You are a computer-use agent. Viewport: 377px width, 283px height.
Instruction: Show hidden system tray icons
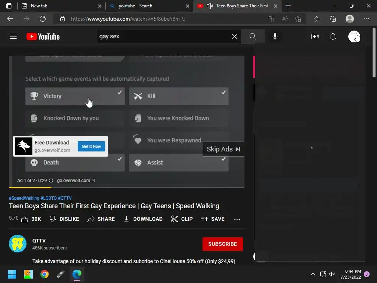point(313,274)
